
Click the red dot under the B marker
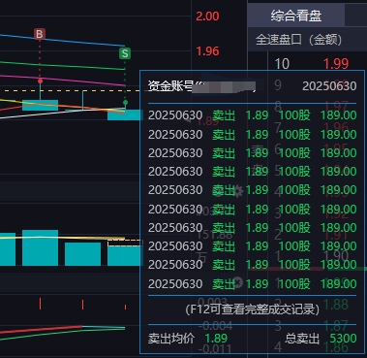click(40, 81)
